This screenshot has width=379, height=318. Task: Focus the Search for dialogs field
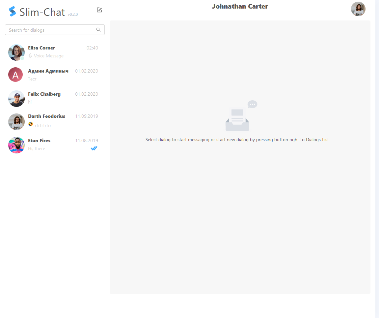tap(49, 30)
